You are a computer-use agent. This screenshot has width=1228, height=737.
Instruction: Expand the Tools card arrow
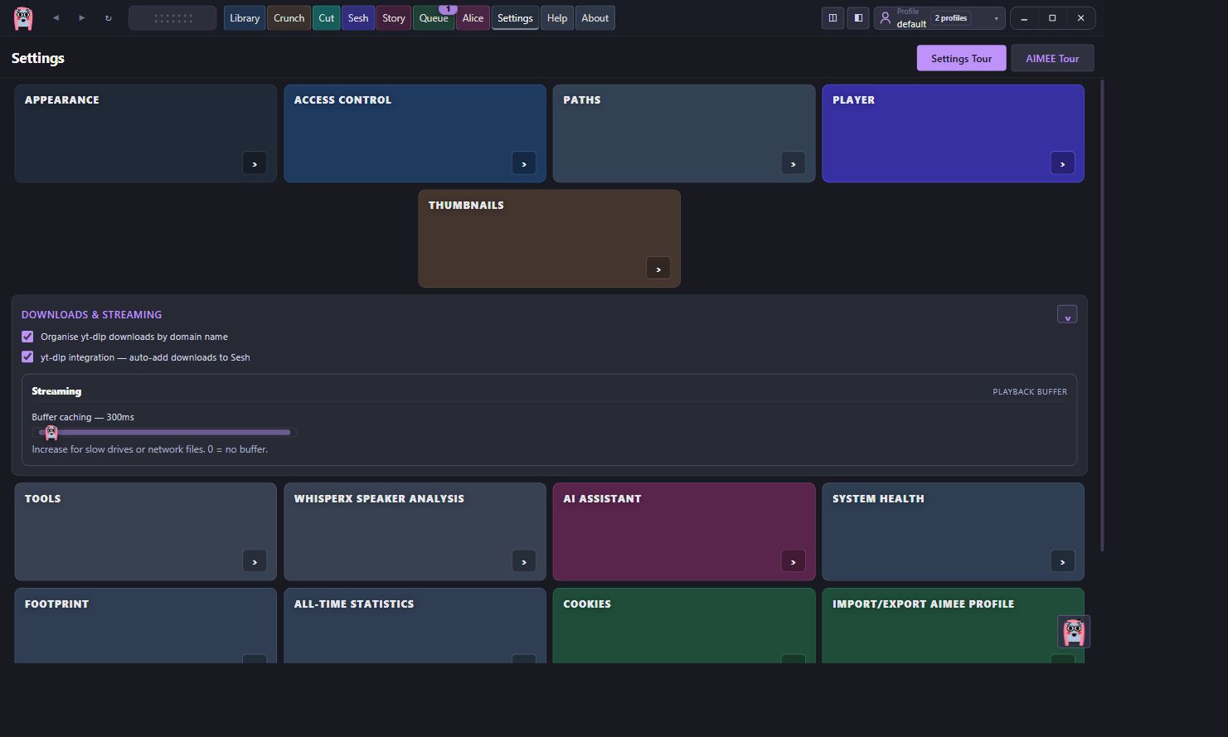255,561
